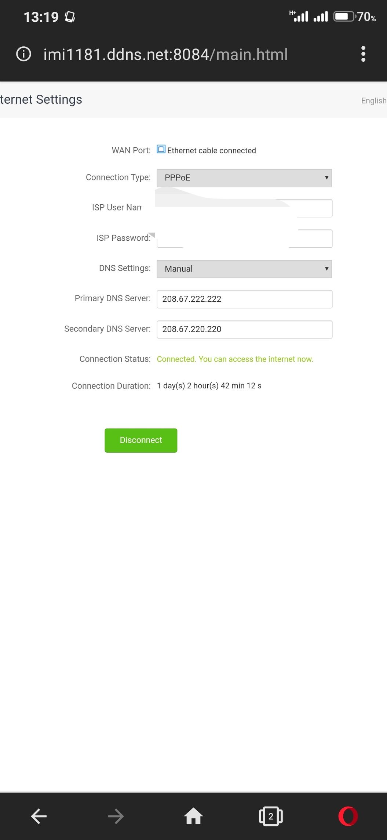
Task: Tap the battery icon in status bar
Action: (x=344, y=17)
